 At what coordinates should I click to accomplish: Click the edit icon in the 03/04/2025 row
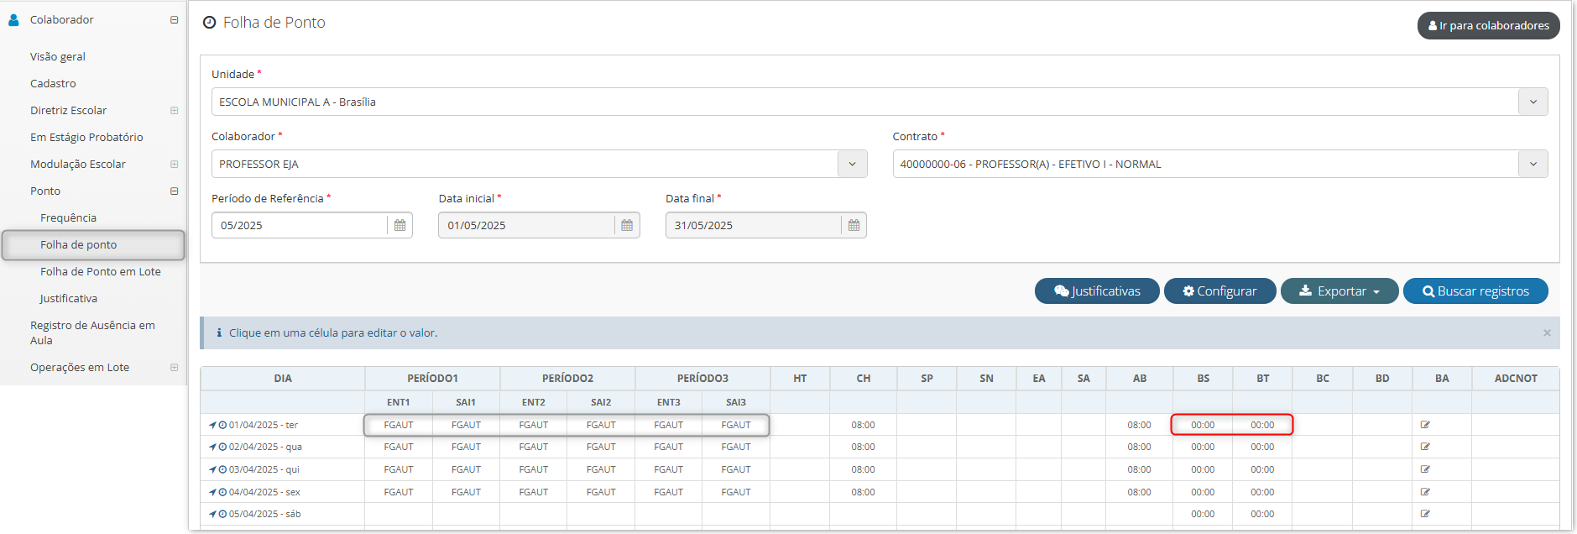click(1425, 469)
